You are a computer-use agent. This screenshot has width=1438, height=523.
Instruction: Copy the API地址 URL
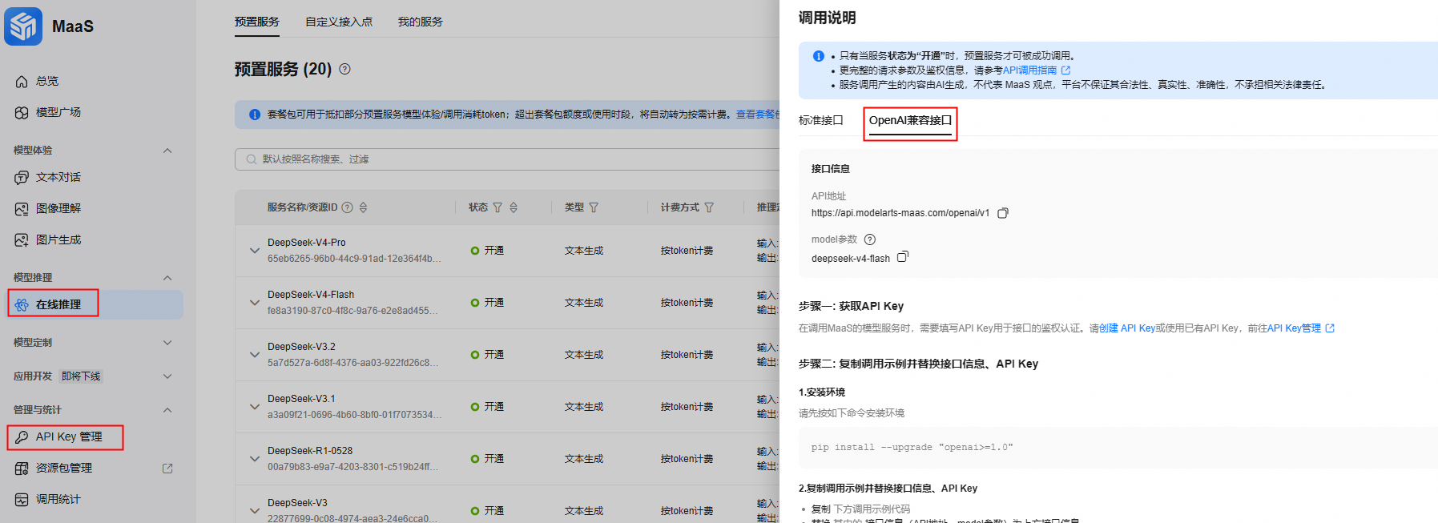(1002, 213)
